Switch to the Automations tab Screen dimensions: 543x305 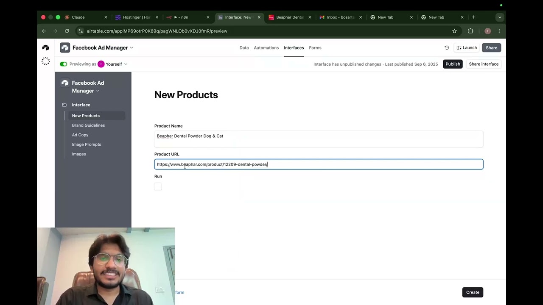[x=266, y=47]
